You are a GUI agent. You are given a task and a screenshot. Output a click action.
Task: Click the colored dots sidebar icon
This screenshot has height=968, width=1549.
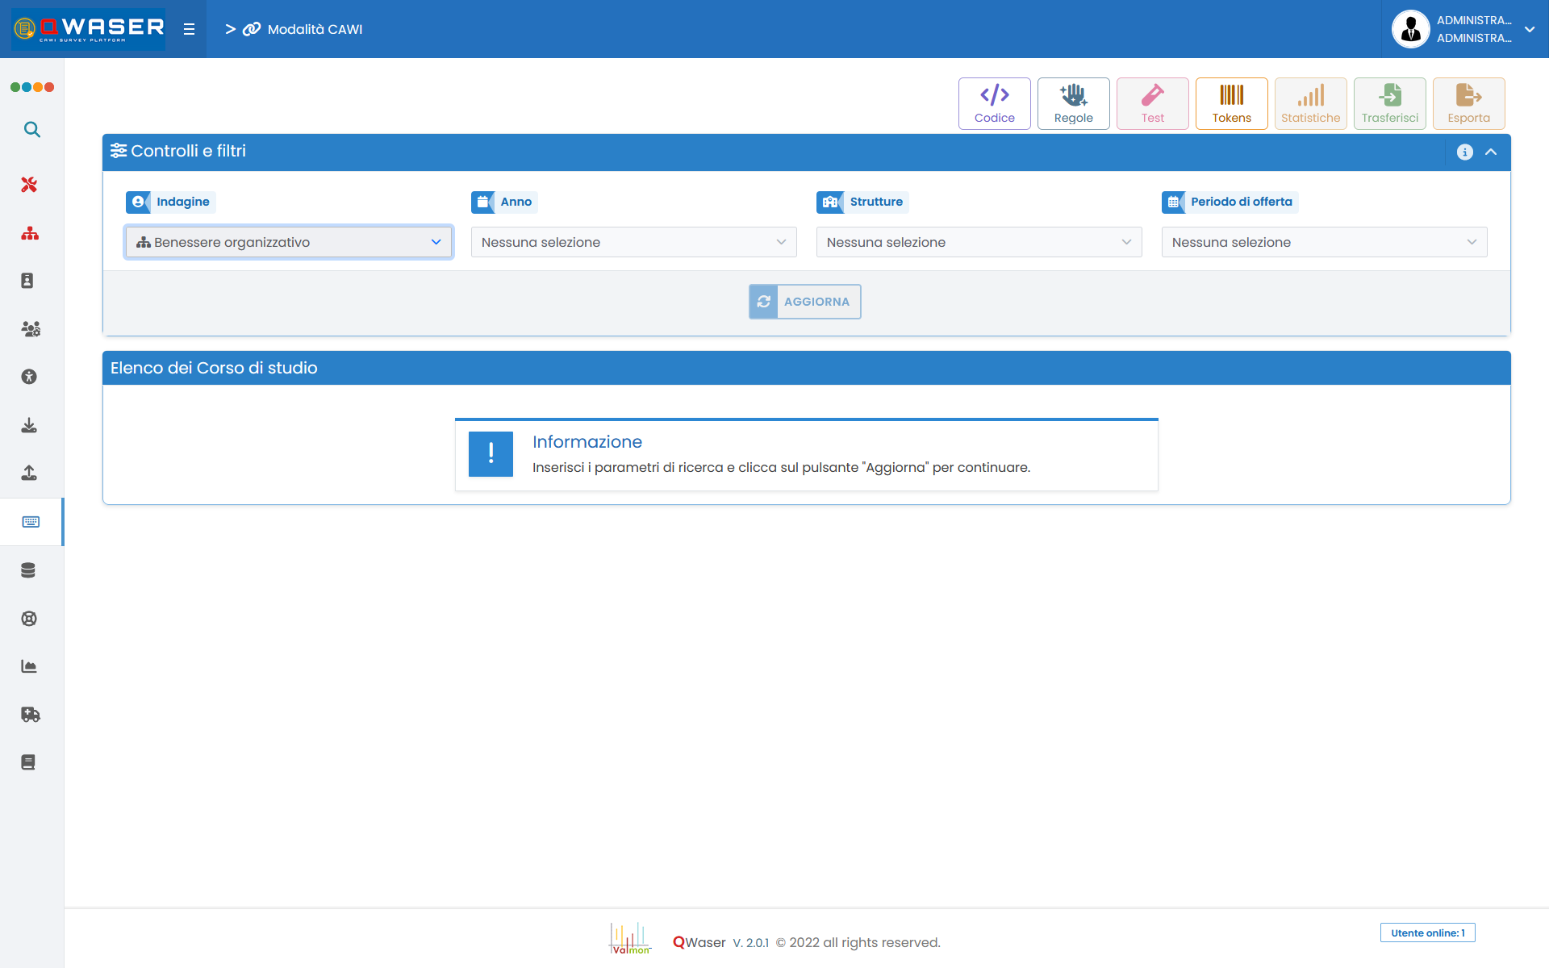[x=32, y=87]
